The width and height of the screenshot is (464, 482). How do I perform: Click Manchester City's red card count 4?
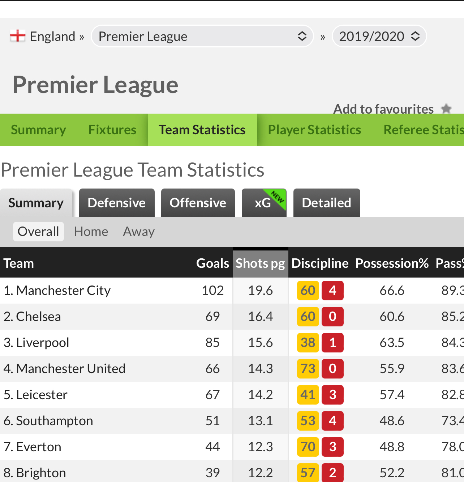332,291
